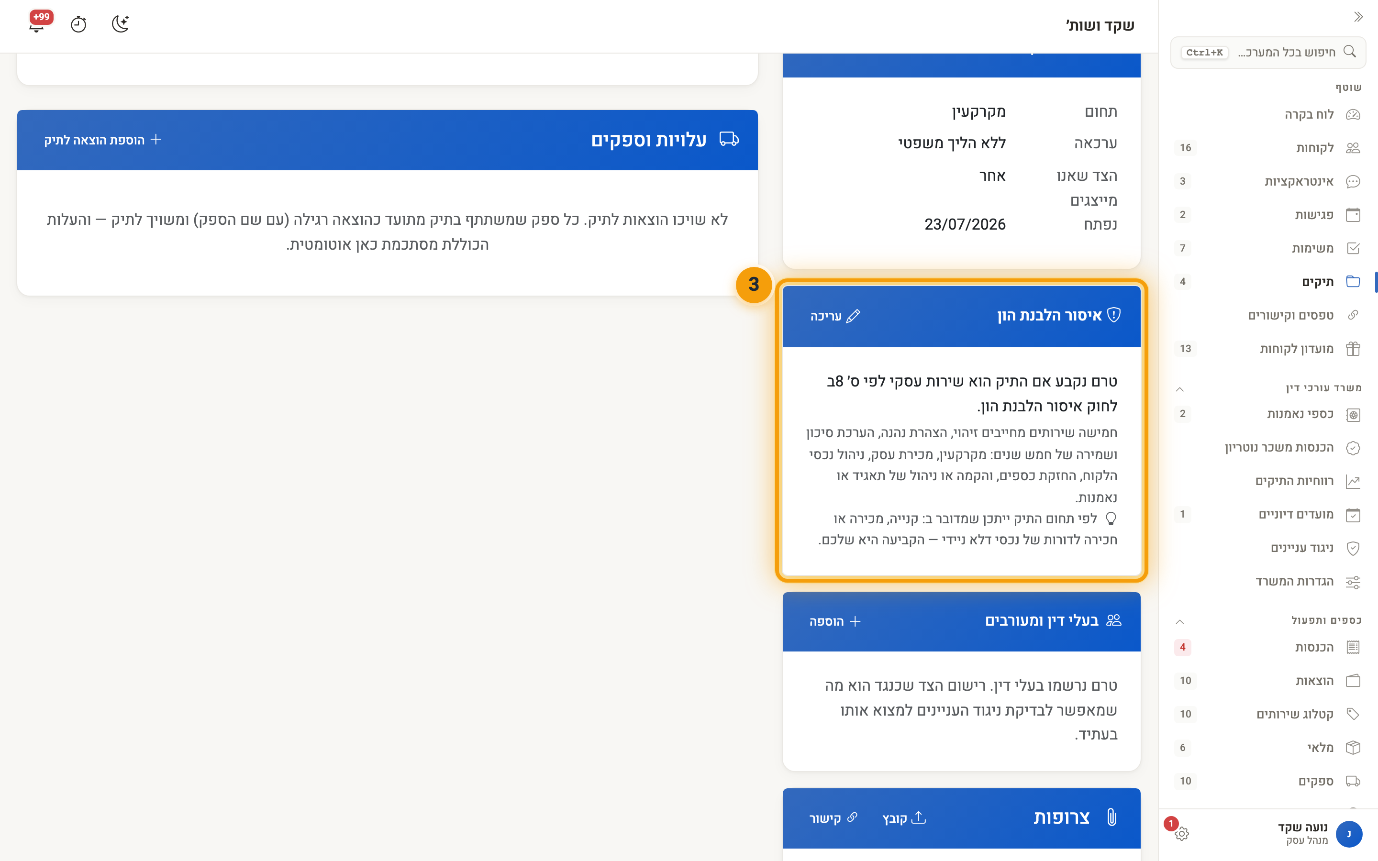1378x861 pixels.
Task: Click the global search field
Action: click(1268, 53)
